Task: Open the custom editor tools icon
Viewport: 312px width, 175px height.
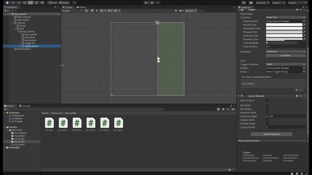Action: click(x=42, y=3)
